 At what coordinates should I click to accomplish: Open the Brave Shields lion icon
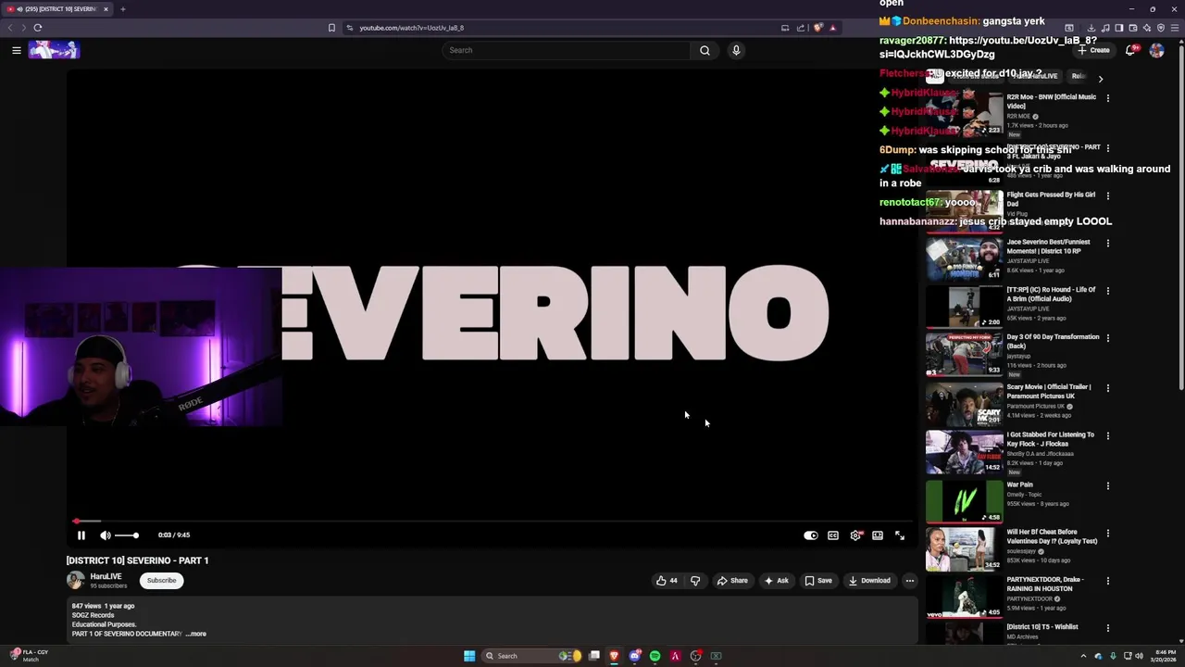[817, 28]
